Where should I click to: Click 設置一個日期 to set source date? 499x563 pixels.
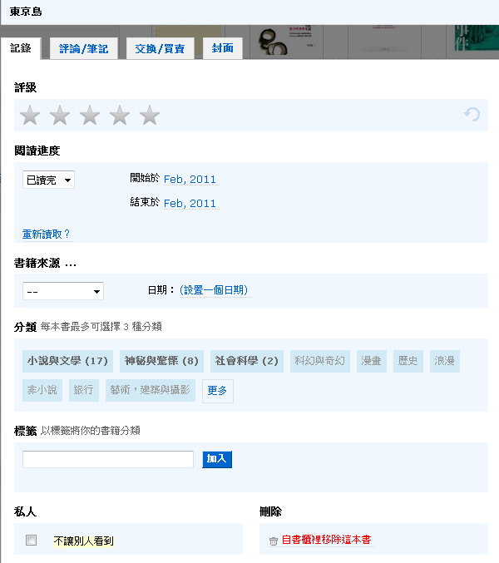tap(214, 290)
